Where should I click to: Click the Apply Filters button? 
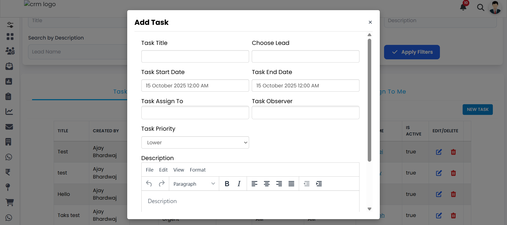412,52
